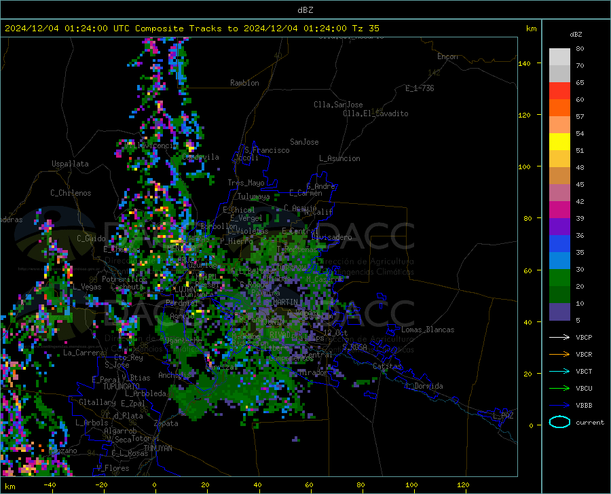Screen dimensions: 611x494
Task: Click the 'Catitas' map label
Action: tap(387, 366)
